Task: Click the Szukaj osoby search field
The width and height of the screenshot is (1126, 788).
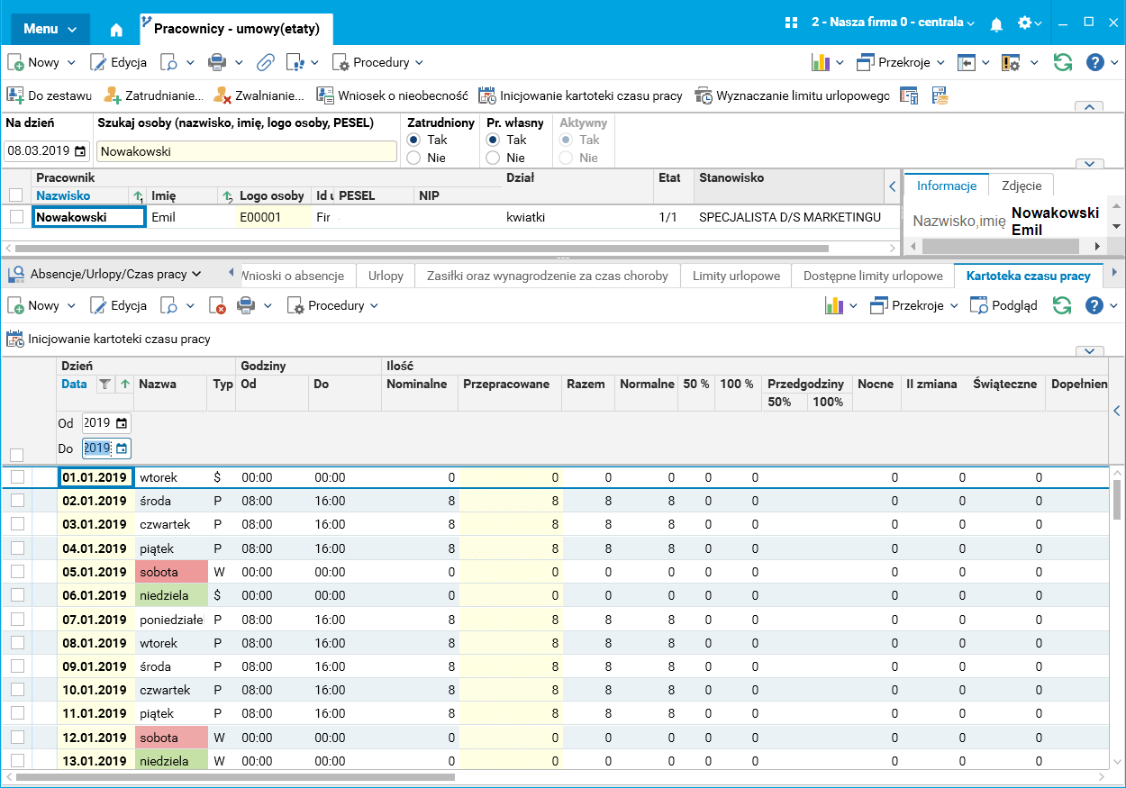Action: pyautogui.click(x=246, y=151)
